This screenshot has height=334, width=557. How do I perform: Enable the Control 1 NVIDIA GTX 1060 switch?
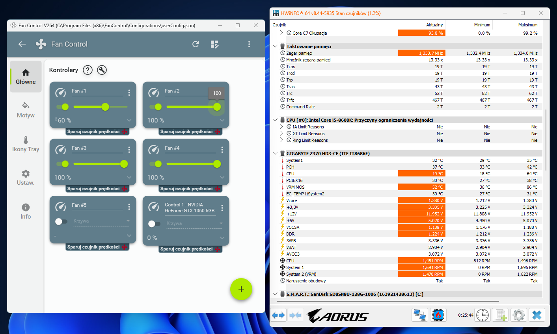tap(154, 224)
